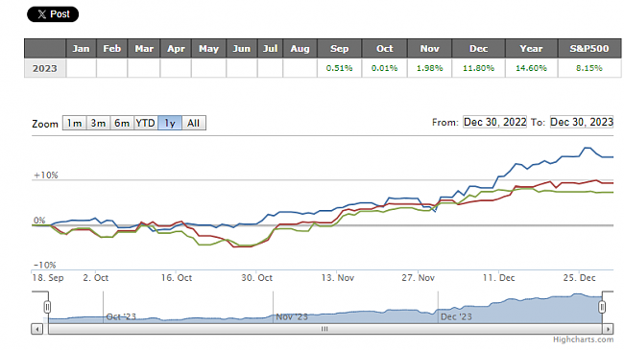Click the Year column header

(531, 49)
